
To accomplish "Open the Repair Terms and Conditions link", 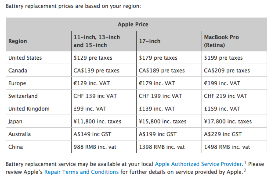I will coord(81,172).
